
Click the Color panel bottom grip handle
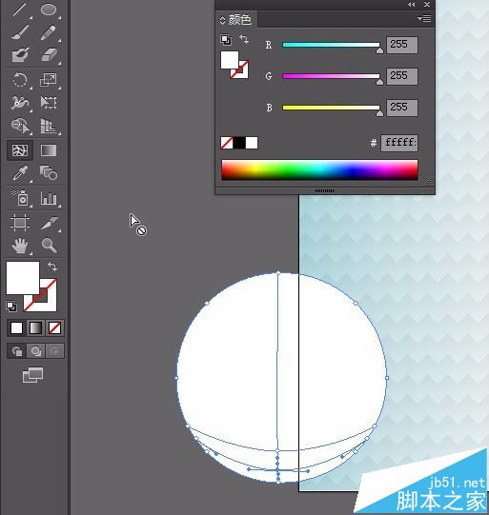[x=324, y=190]
